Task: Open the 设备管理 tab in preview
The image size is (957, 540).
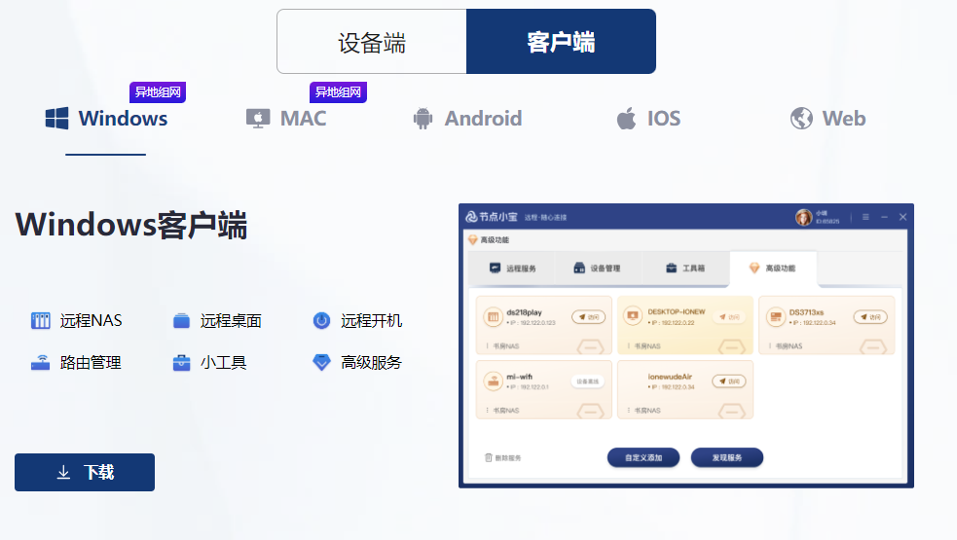Action: [597, 269]
